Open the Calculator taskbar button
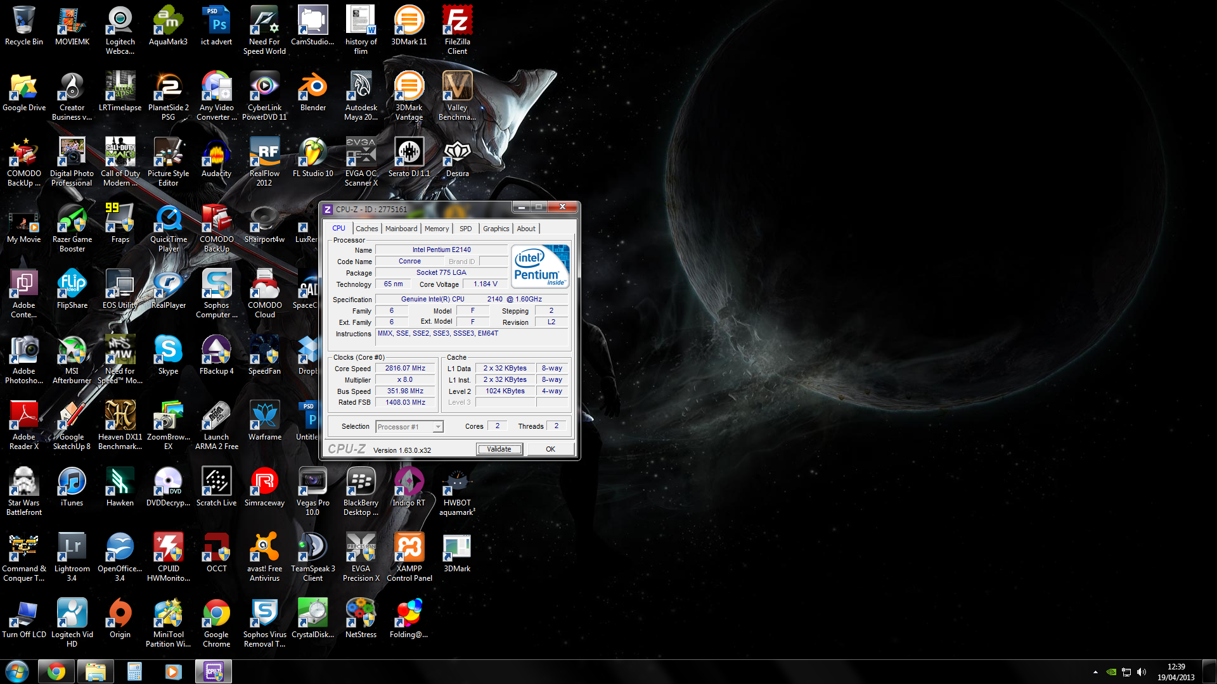1217x684 pixels. coord(134,671)
